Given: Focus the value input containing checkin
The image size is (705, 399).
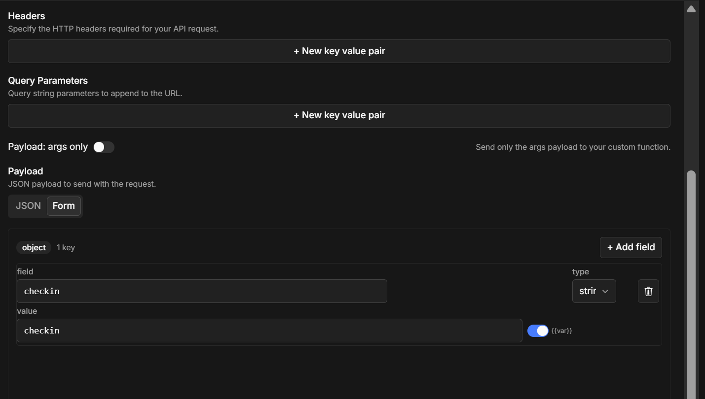Looking at the screenshot, I should pos(269,331).
